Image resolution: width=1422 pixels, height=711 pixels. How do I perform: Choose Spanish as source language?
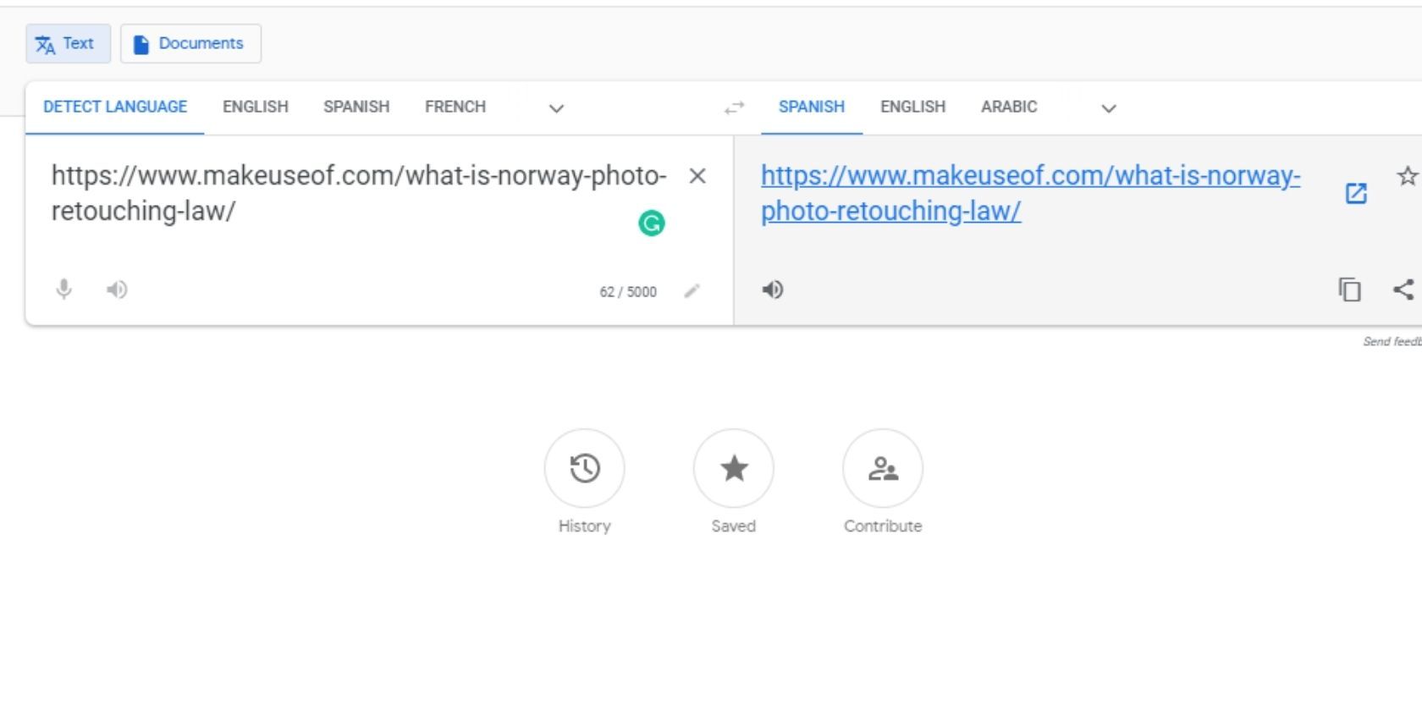coord(356,107)
